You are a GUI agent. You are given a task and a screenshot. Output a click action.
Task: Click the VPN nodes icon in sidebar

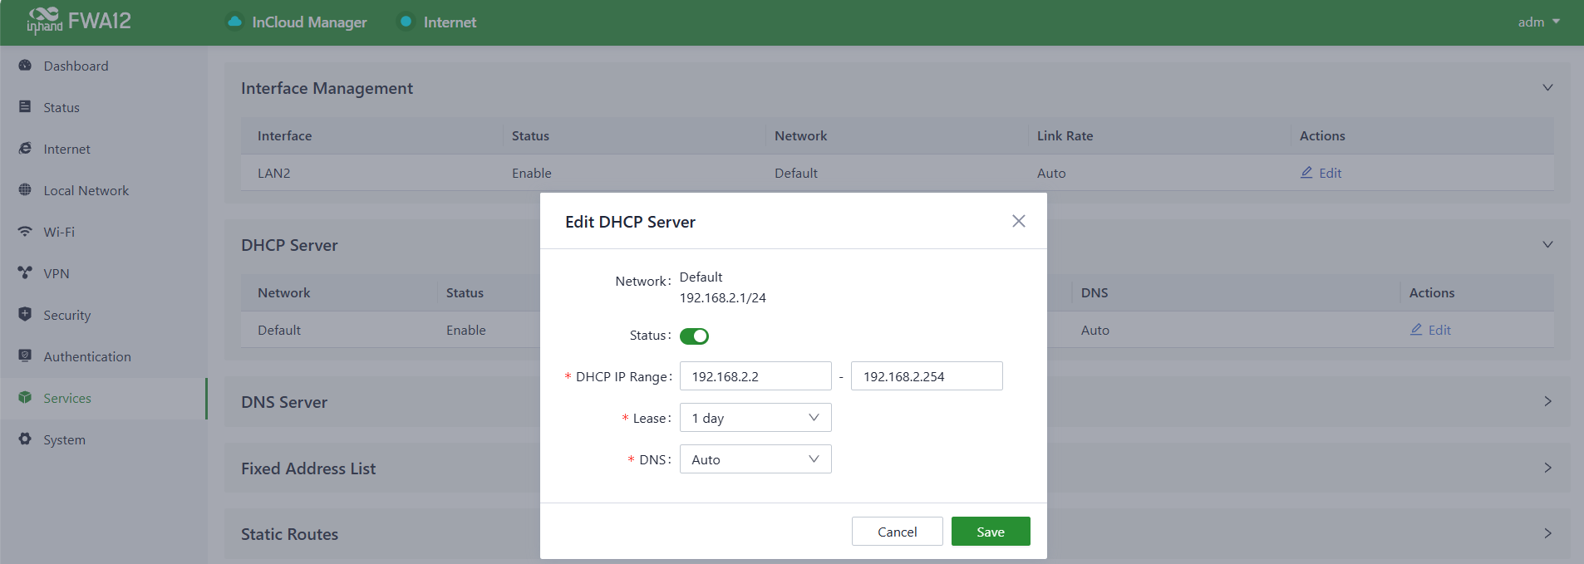(x=25, y=273)
